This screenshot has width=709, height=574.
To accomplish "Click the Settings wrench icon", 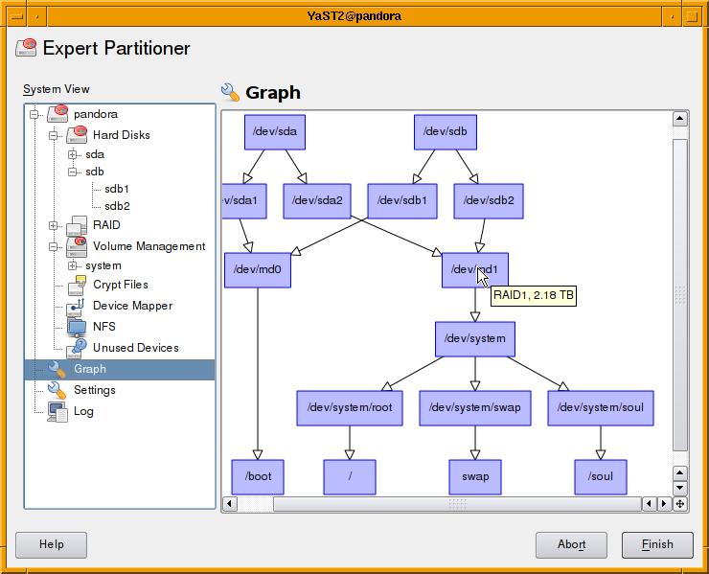I will point(57,390).
